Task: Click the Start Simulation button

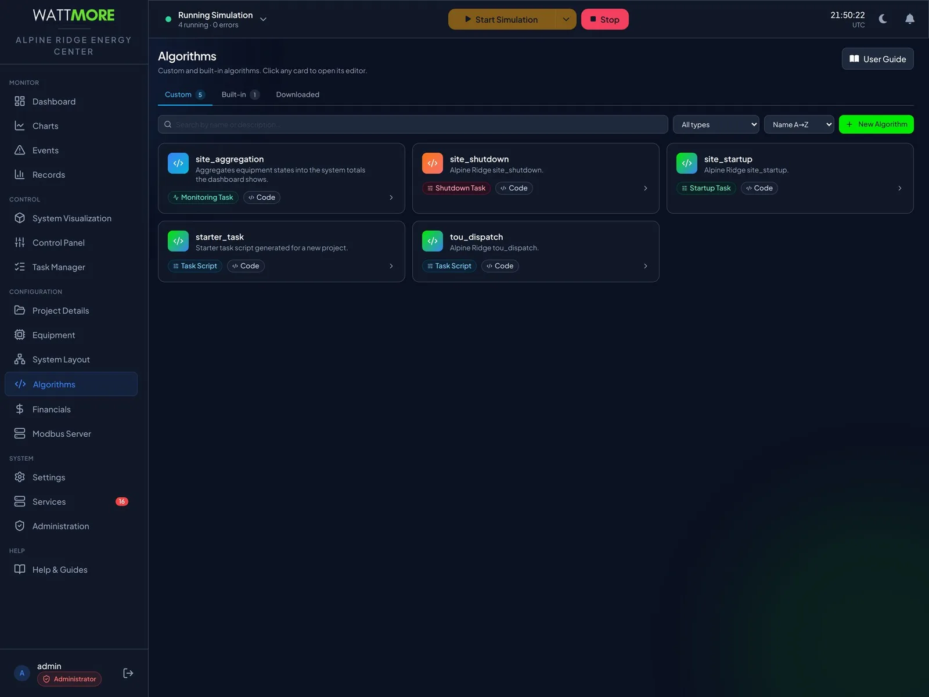Action: 502,19
